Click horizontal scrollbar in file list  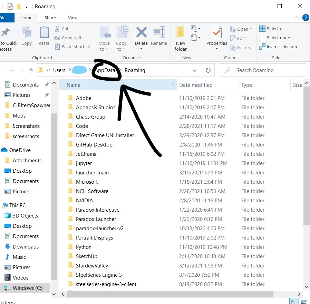tap(170, 294)
